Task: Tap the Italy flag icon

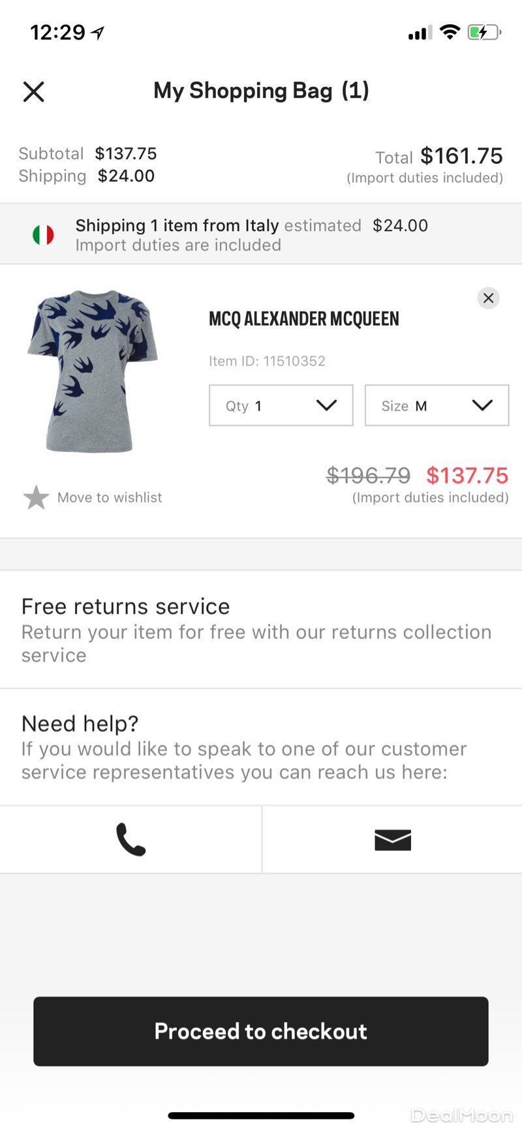Action: point(43,235)
